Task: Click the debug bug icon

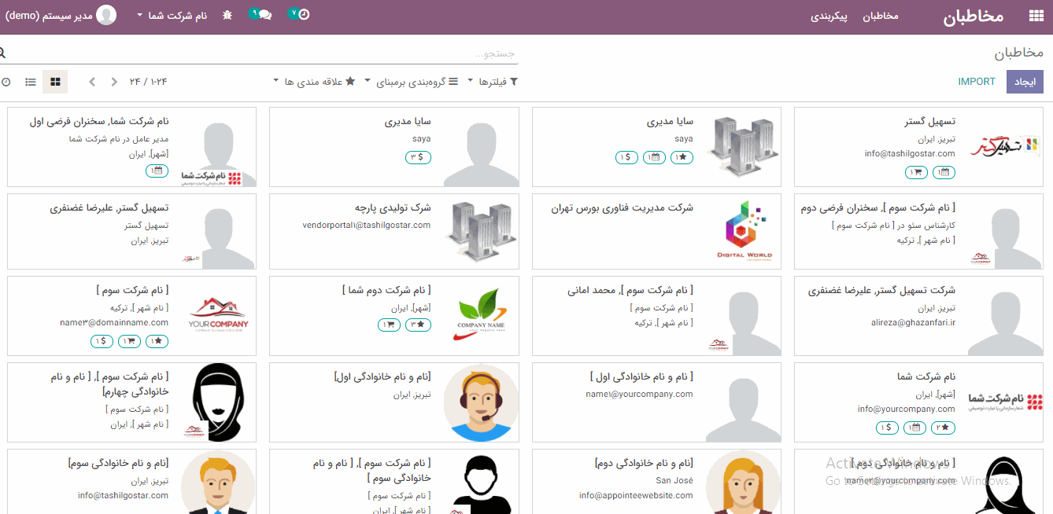Action: [x=227, y=15]
